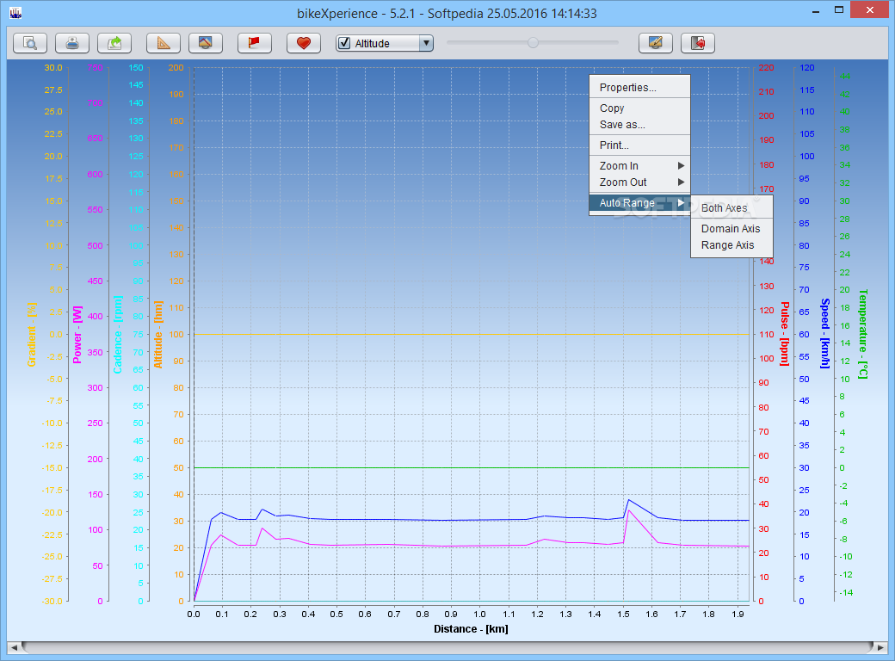895x661 pixels.
Task: Click the scrollbar right arrow button
Action: point(880,647)
